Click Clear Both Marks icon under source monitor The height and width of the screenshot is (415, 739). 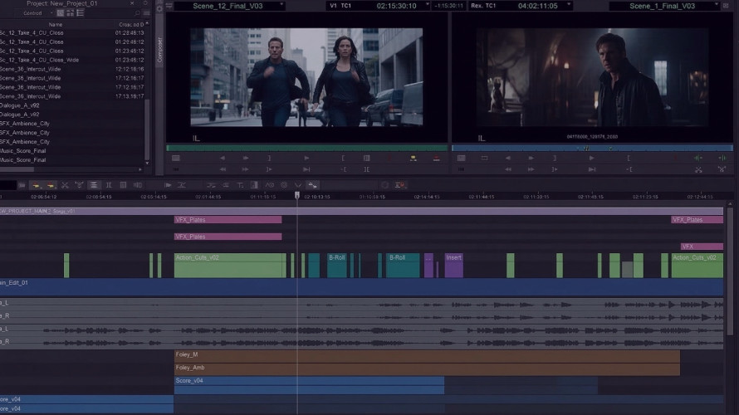[367, 169]
